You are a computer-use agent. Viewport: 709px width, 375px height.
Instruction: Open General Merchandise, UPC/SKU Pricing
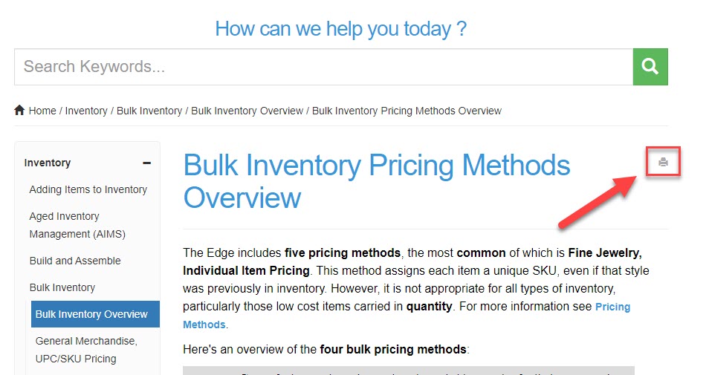coord(86,350)
